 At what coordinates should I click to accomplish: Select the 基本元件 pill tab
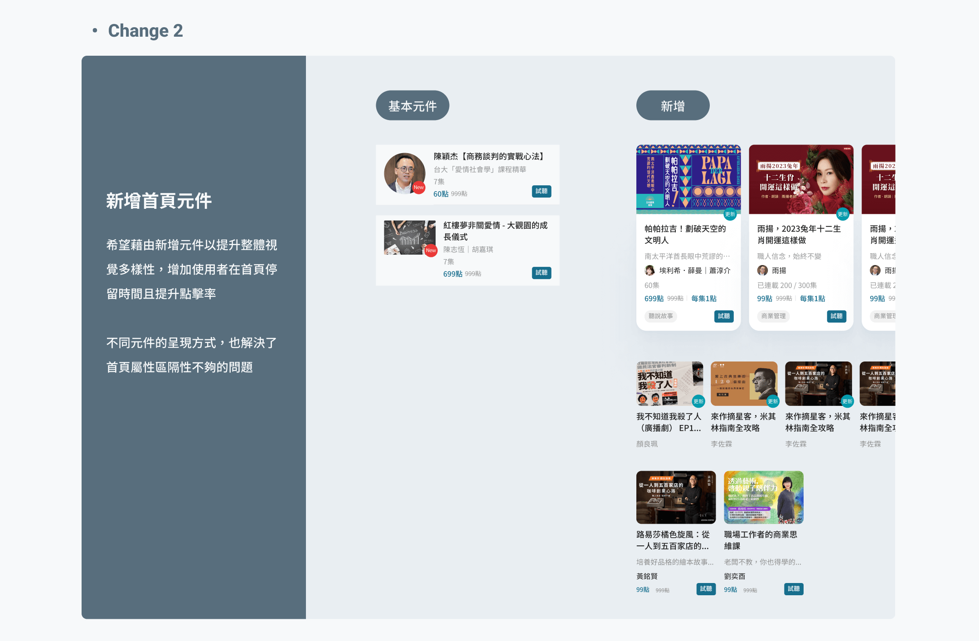tap(412, 106)
